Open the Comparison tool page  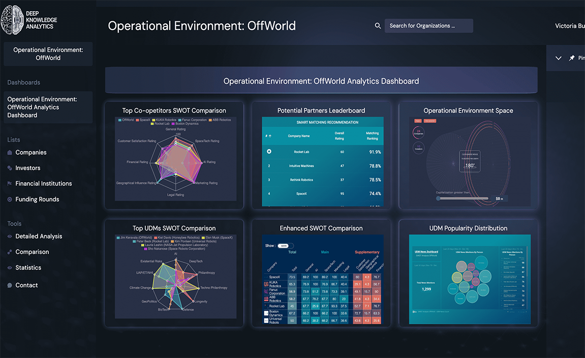32,252
